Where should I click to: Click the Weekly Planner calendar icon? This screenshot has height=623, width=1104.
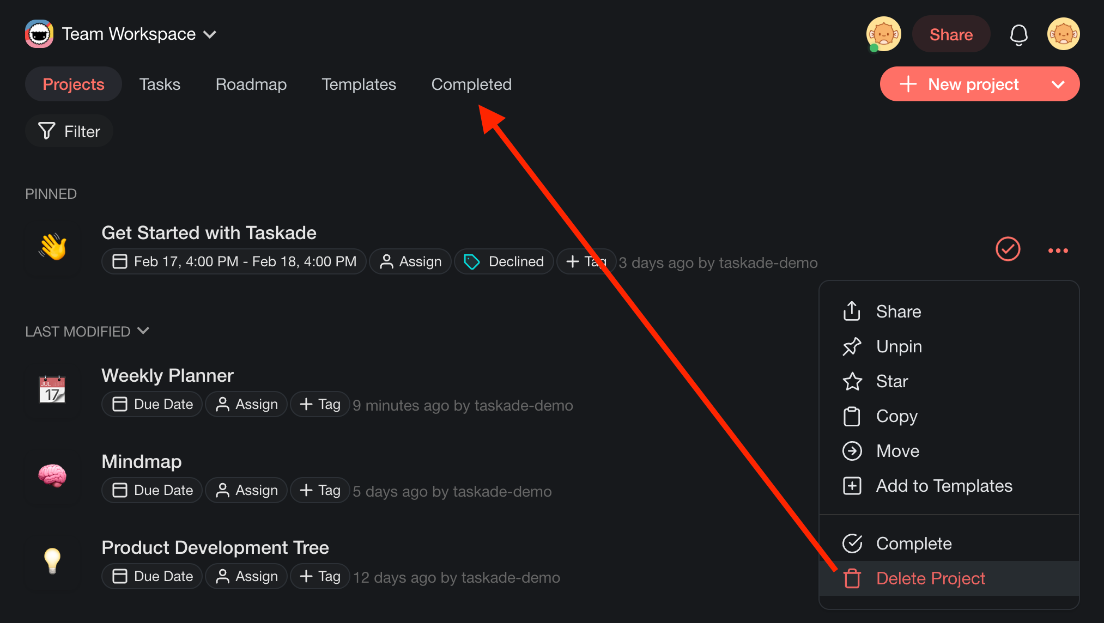(x=52, y=390)
